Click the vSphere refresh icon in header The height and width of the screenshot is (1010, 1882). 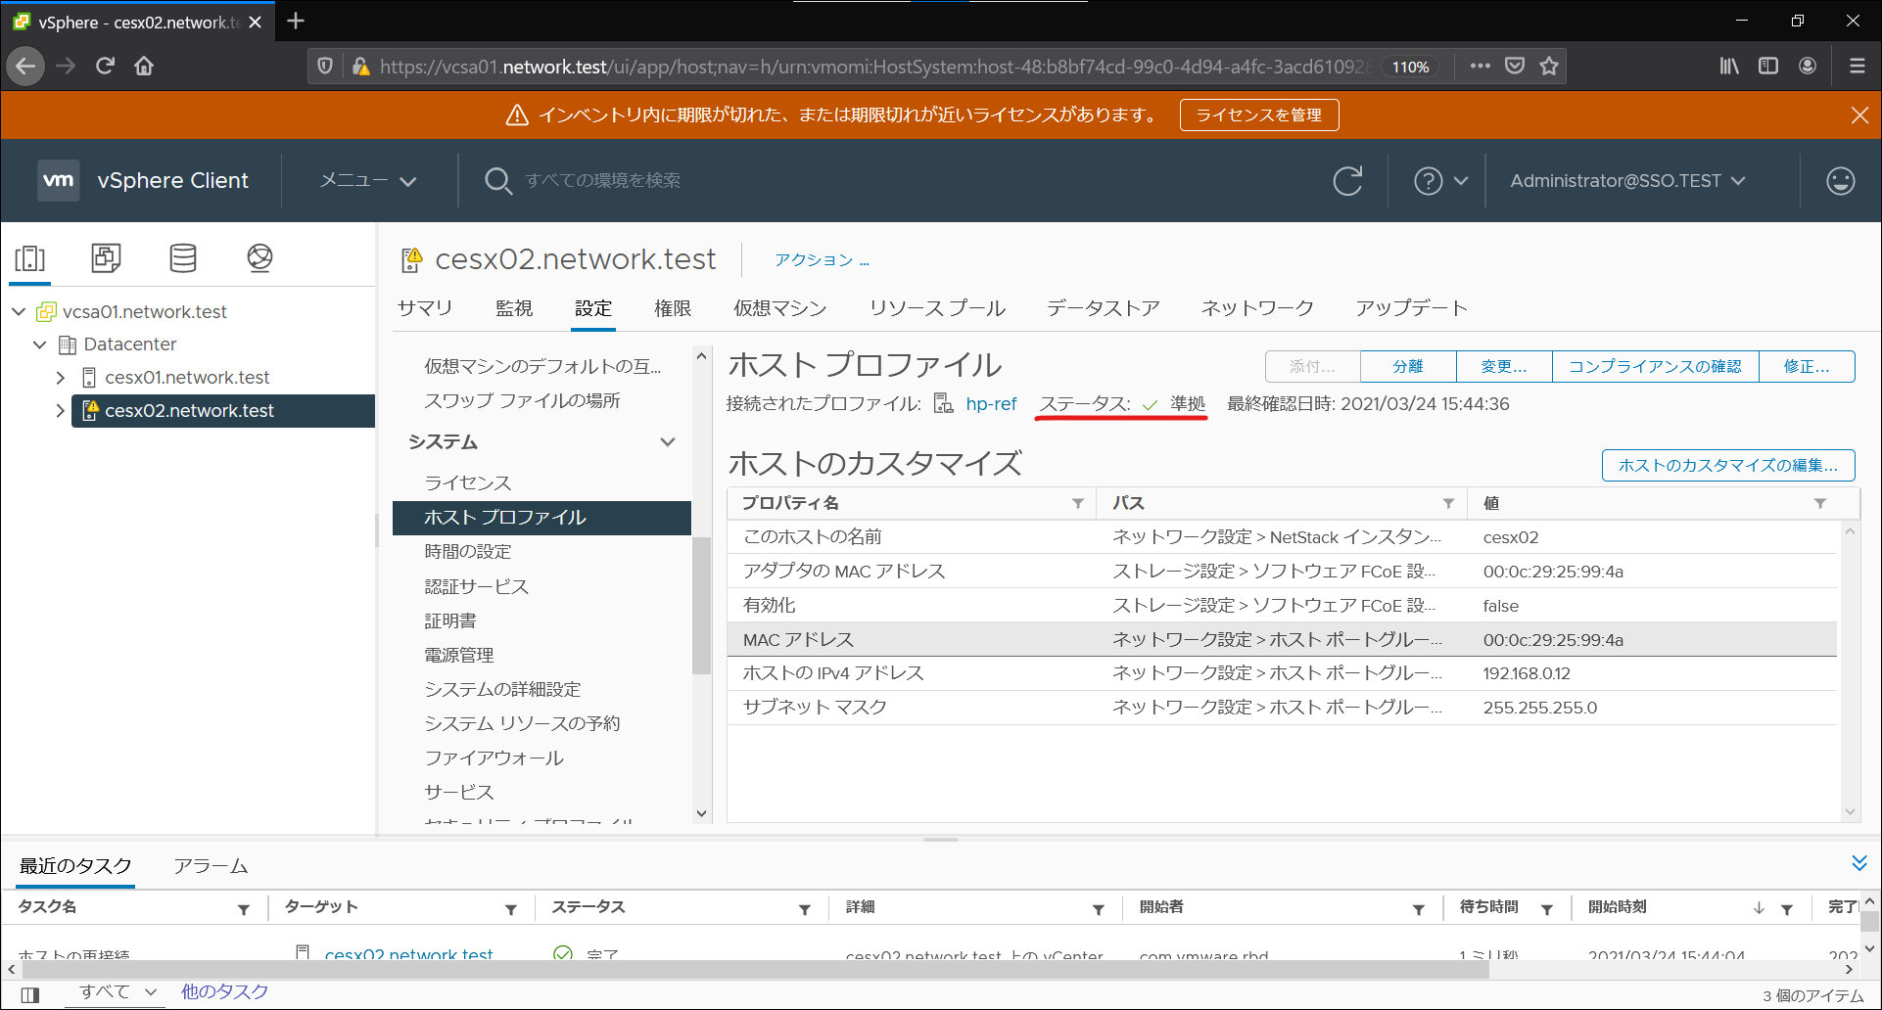pos(1347,181)
